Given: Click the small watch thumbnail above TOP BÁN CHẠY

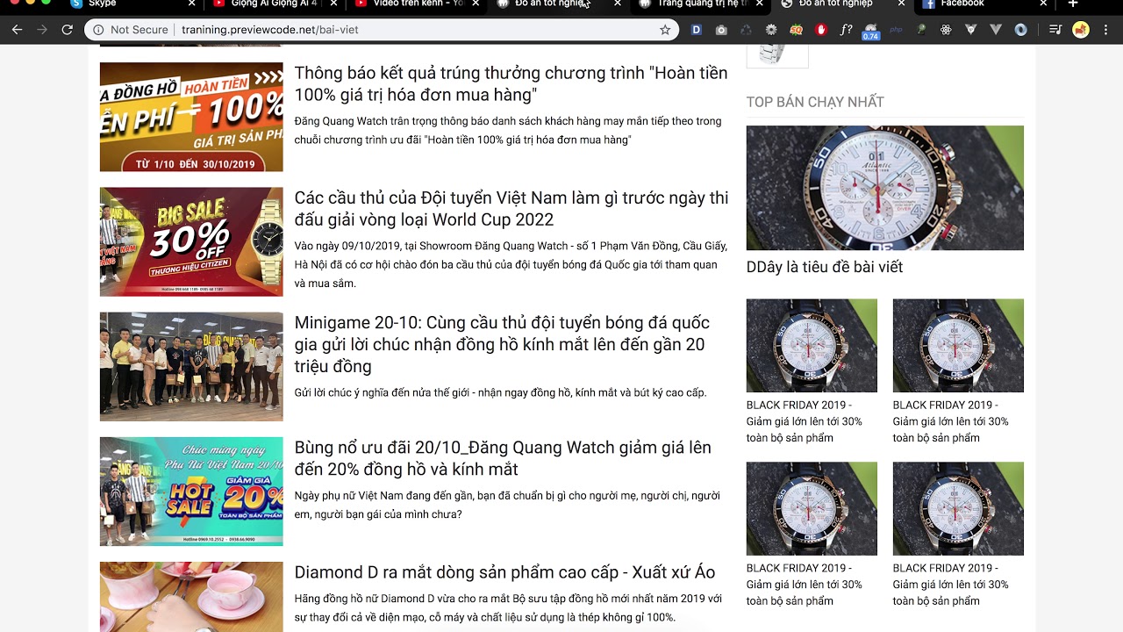Looking at the screenshot, I should [x=777, y=56].
